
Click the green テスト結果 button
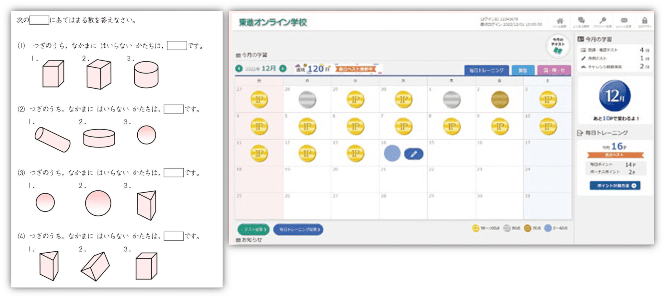point(253,229)
